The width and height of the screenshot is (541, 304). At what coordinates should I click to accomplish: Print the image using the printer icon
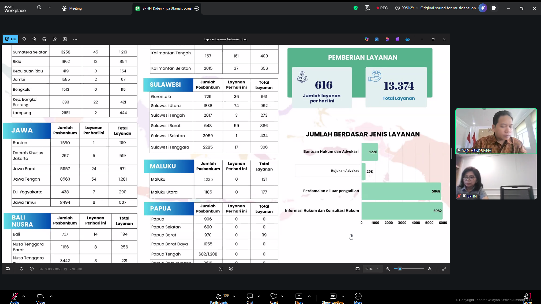44,39
